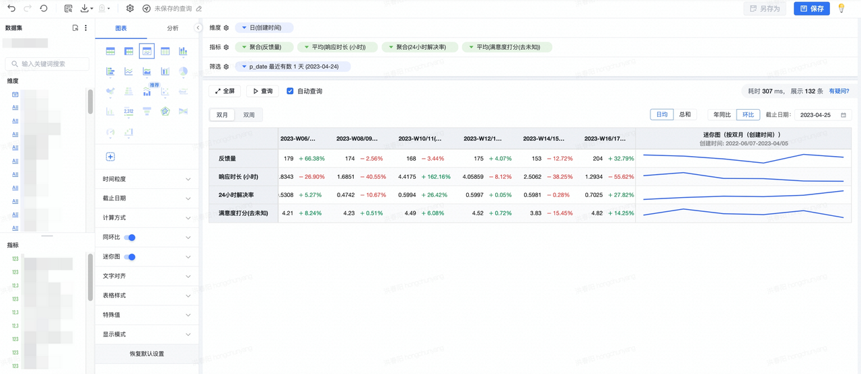Open the settings gear in top toolbar
Screen dimensions: 861x374
point(130,9)
